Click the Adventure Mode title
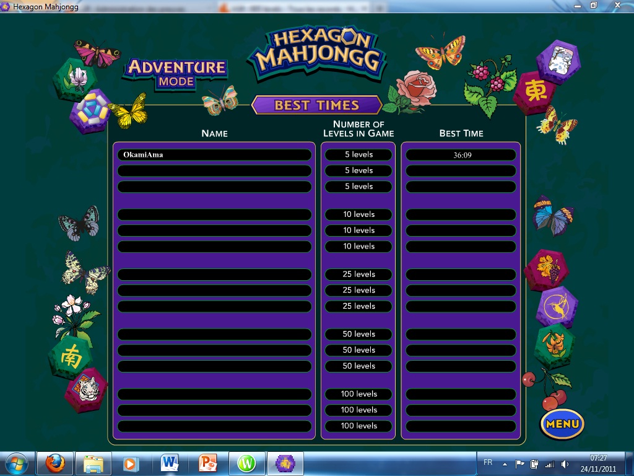The width and height of the screenshot is (634, 476). point(176,73)
